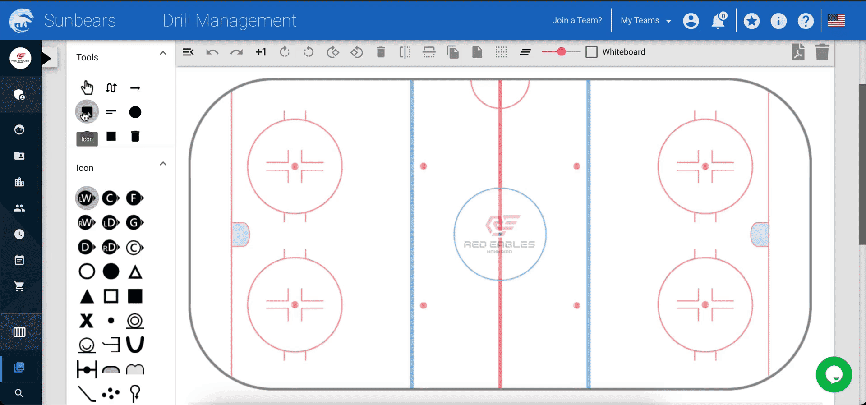Enable the Whiteboard checkbox
The width and height of the screenshot is (866, 405).
point(591,52)
